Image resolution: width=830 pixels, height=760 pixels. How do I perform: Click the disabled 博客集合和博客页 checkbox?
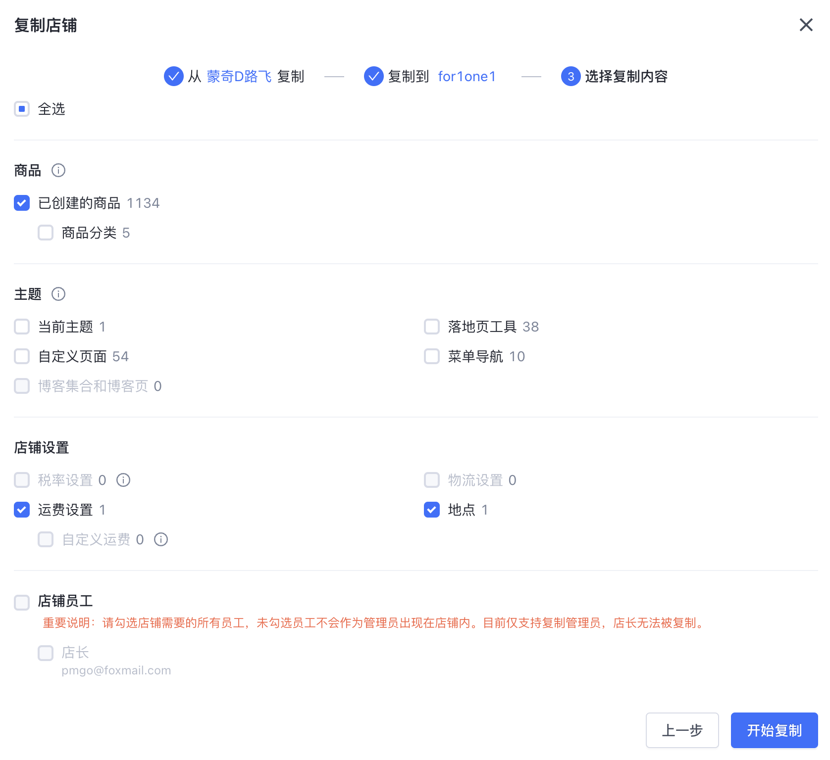click(22, 386)
